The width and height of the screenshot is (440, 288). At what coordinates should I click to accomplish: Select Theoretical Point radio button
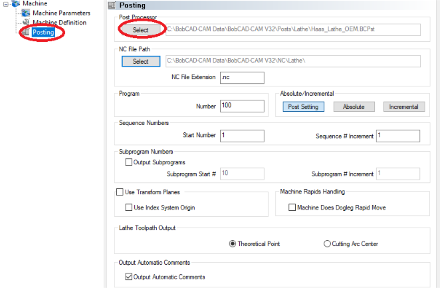233,243
